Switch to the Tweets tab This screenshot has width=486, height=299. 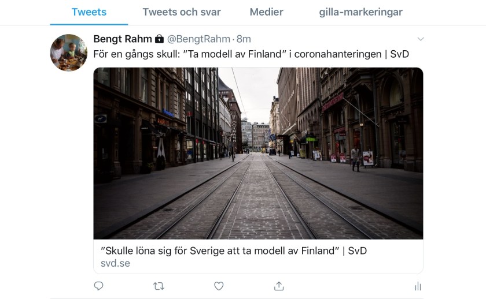pos(89,12)
